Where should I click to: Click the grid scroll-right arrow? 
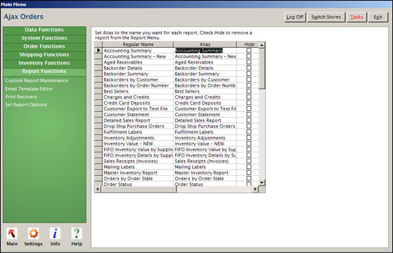click(255, 189)
